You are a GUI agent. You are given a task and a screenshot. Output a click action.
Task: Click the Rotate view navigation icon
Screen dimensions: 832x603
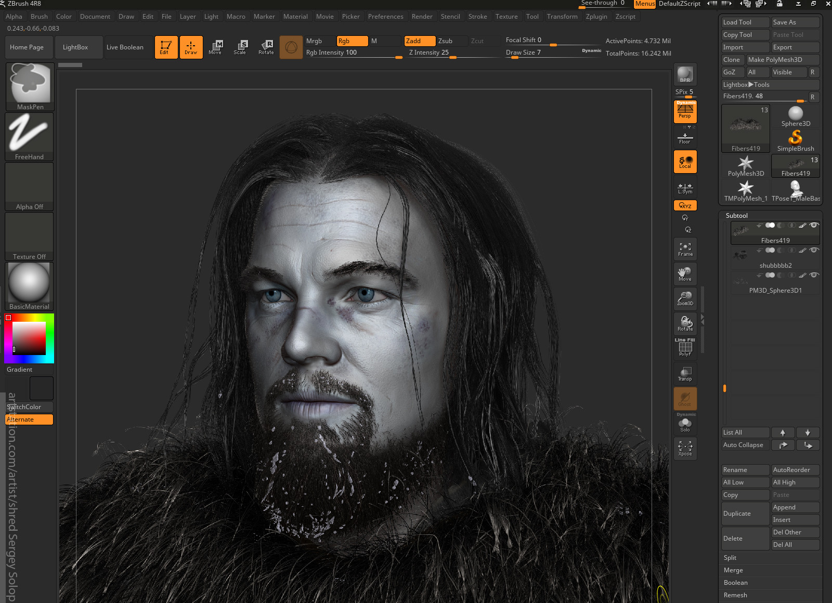coord(685,324)
